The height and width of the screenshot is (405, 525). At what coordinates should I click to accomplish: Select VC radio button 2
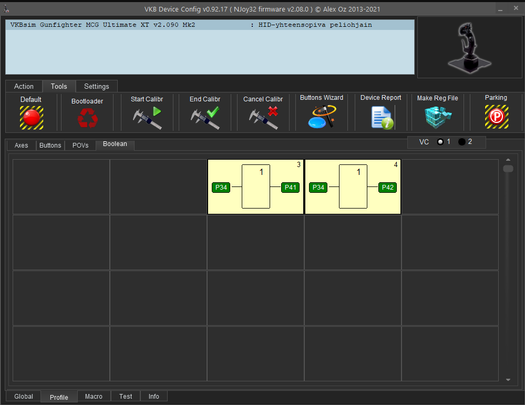[x=462, y=142]
